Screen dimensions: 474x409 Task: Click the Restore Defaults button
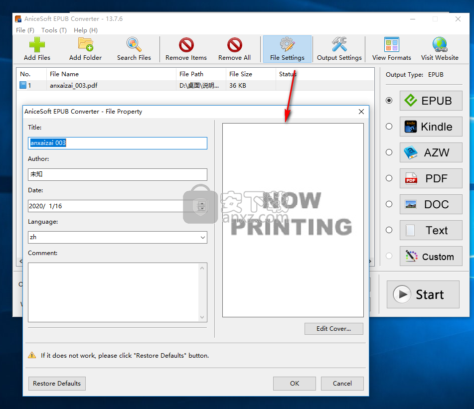[x=57, y=383]
